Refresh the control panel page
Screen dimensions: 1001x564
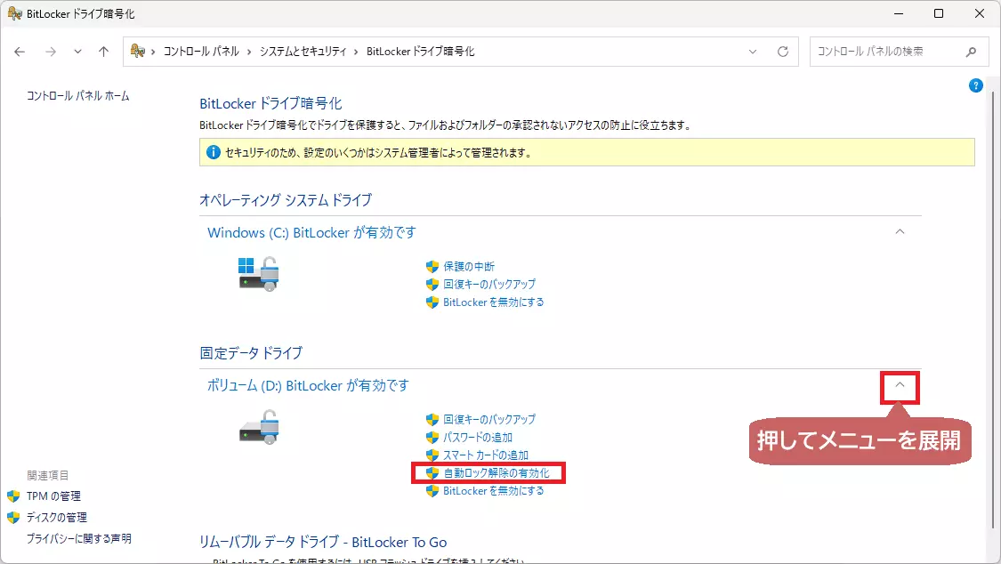tap(783, 52)
